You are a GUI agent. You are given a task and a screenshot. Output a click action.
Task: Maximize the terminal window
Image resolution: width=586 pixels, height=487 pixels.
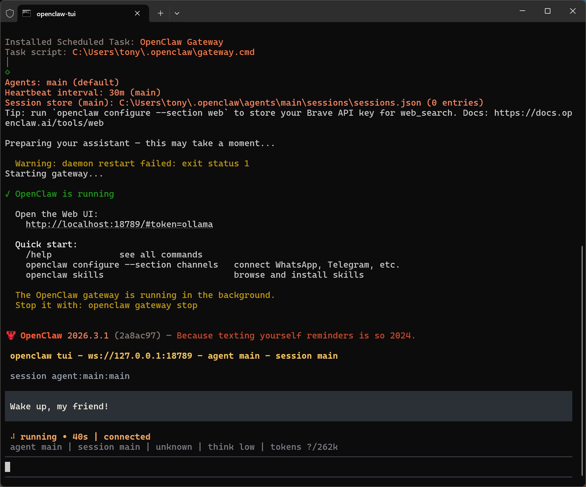(547, 11)
